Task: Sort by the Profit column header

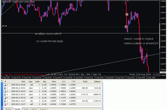Action: click(x=82, y=82)
